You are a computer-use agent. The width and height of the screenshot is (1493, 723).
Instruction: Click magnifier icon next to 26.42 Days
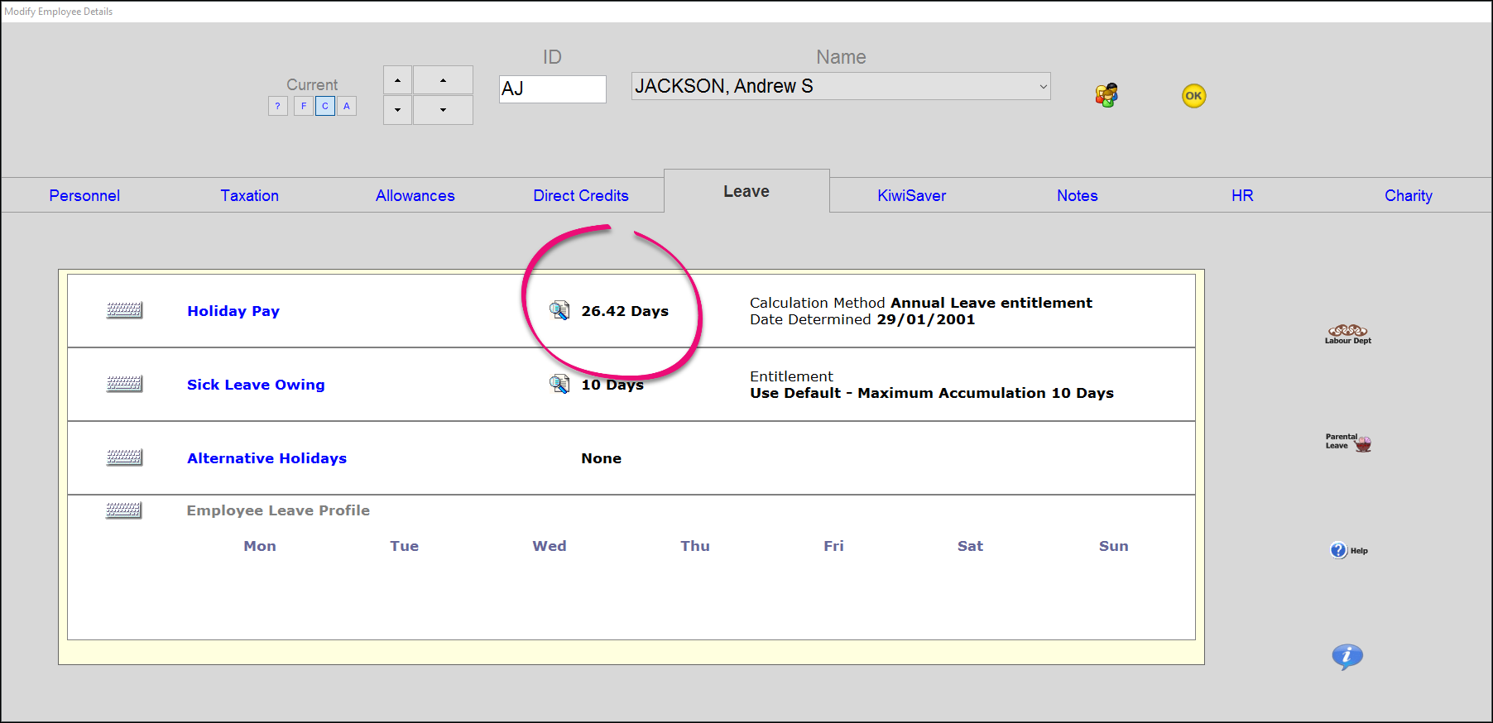click(559, 311)
